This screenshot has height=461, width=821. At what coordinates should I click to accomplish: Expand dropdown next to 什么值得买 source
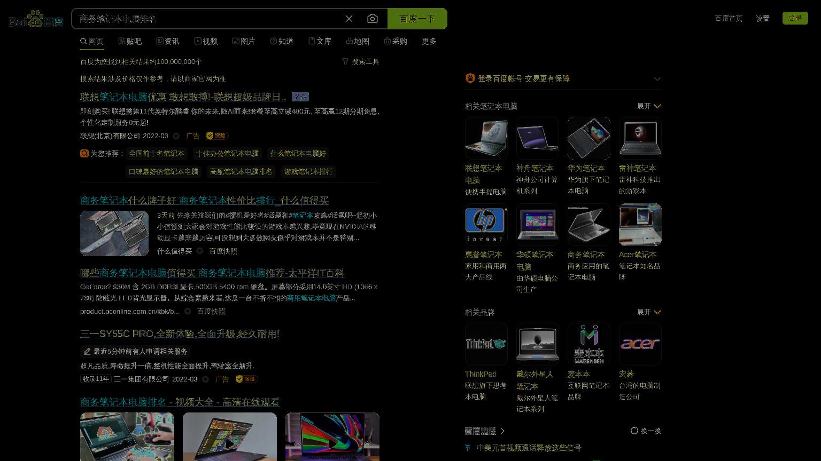[200, 251]
